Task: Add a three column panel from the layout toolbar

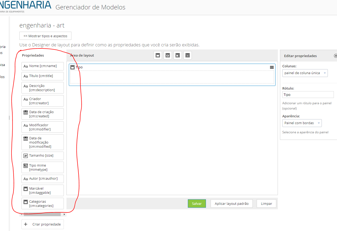Action: click(188, 55)
